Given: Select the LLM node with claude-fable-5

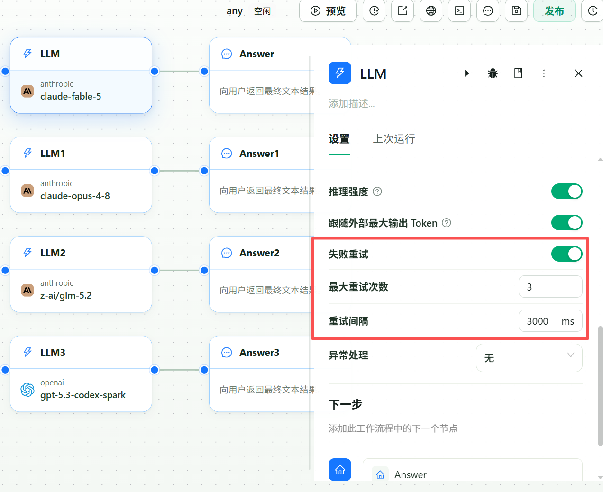Looking at the screenshot, I should 81,75.
